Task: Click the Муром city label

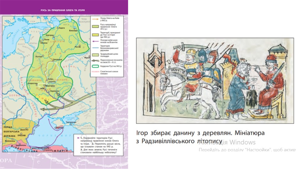Action: click(x=87, y=58)
